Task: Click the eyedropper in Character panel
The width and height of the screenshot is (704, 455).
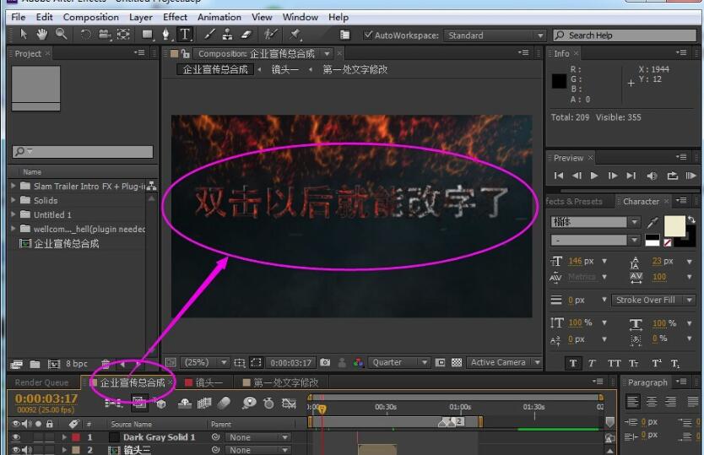Action: 653,223
